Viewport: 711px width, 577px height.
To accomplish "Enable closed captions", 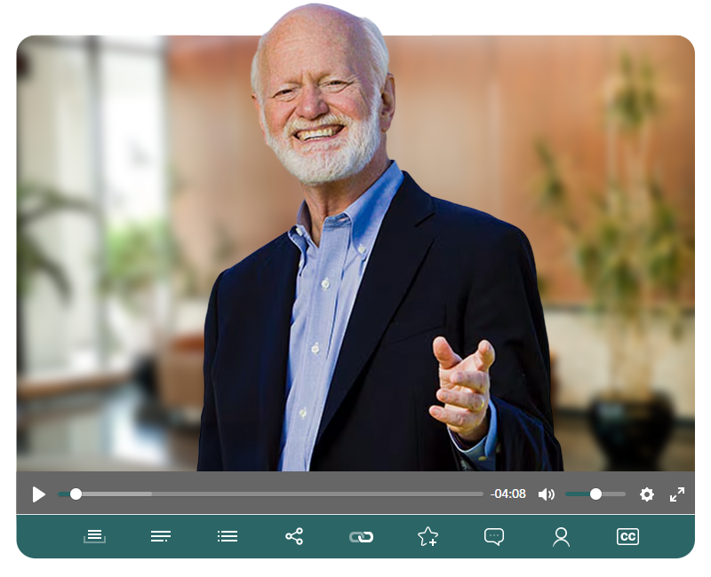I will coord(628,536).
